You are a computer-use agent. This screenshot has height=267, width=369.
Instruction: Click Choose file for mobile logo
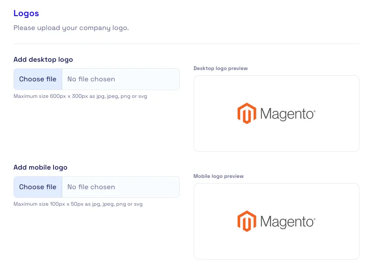click(38, 187)
